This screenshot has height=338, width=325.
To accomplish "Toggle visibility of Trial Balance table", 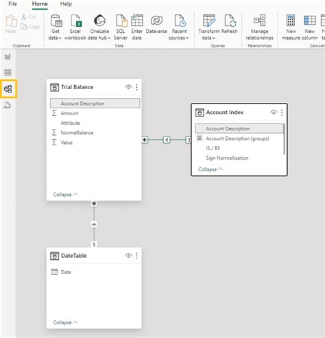I will pyautogui.click(x=128, y=87).
